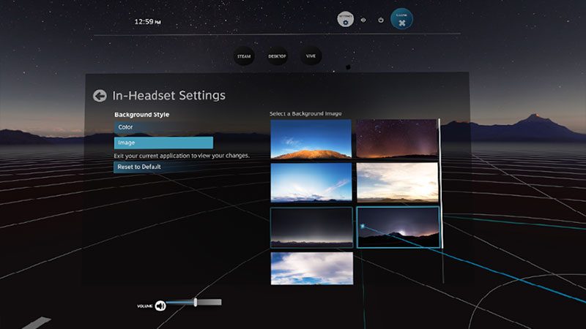Click the power icon in top bar
Image resolution: width=586 pixels, height=329 pixels.
381,20
